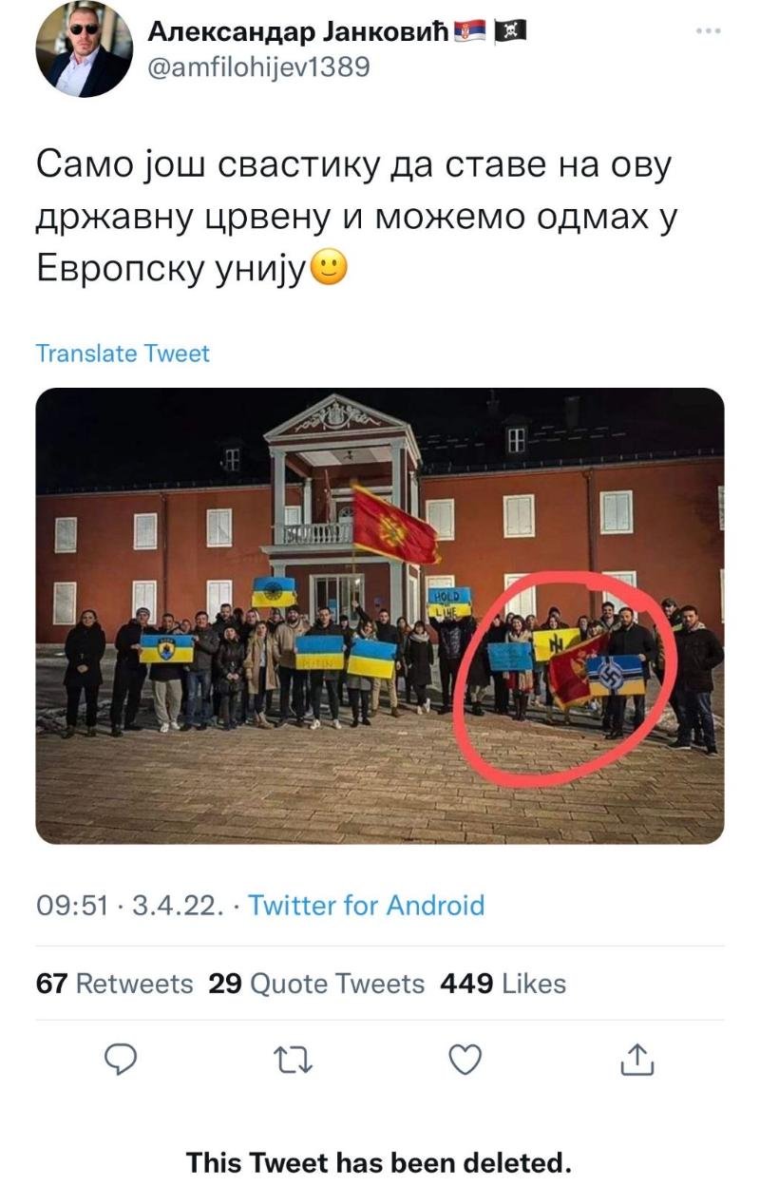Click the Twitter for Android source link
760x1186 pixels.
[x=367, y=906]
